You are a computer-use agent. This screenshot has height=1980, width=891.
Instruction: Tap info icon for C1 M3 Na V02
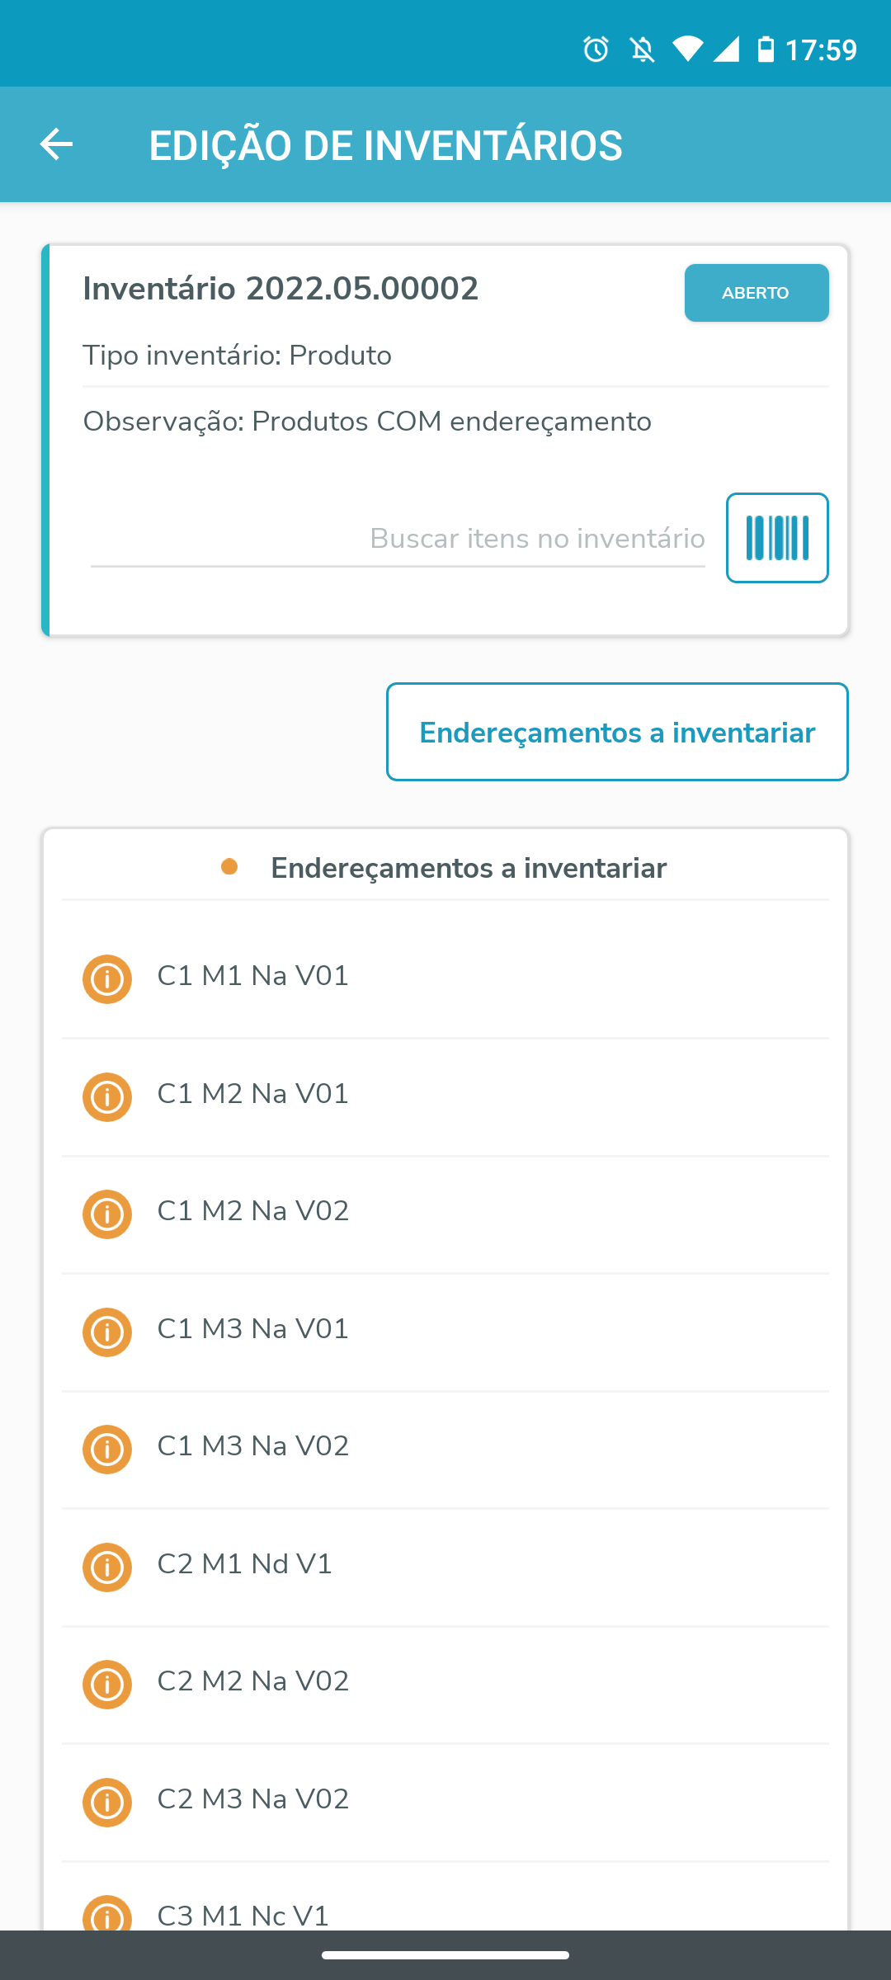tap(107, 1450)
